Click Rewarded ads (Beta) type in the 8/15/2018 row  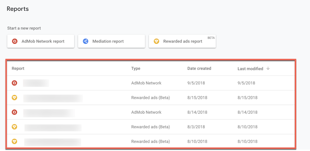tap(150, 97)
